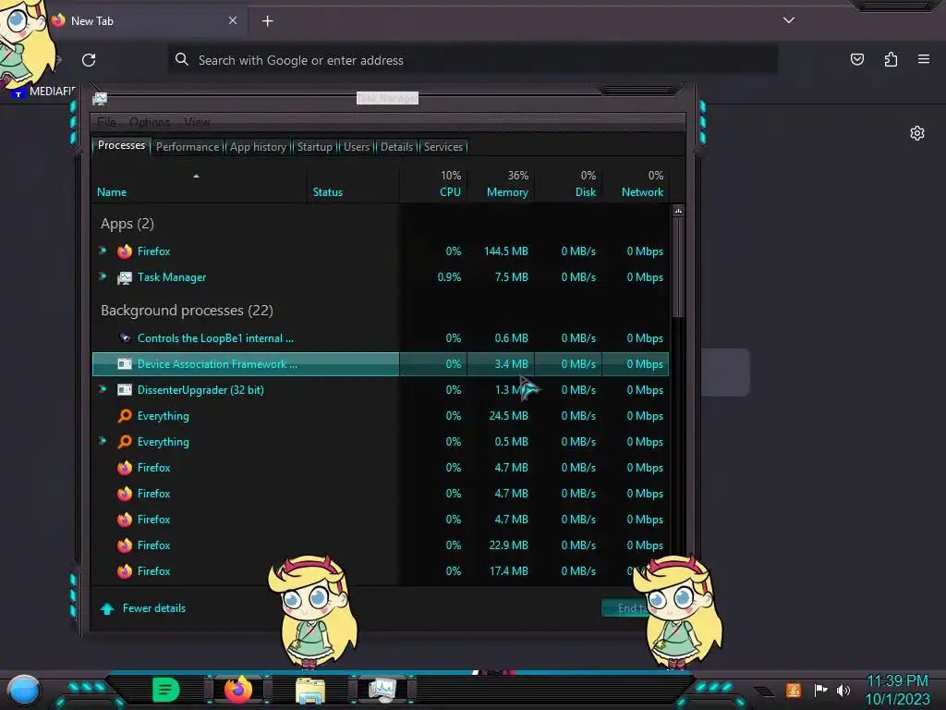Reload the Firefox page
946x710 pixels.
[89, 60]
